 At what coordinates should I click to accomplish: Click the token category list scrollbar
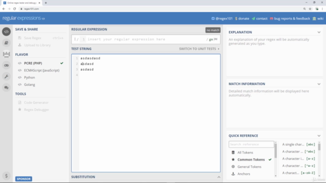tap(276, 151)
